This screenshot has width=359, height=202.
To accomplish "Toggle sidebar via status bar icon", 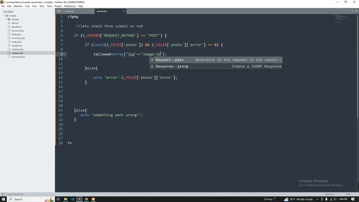I will pyautogui.click(x=3, y=194).
